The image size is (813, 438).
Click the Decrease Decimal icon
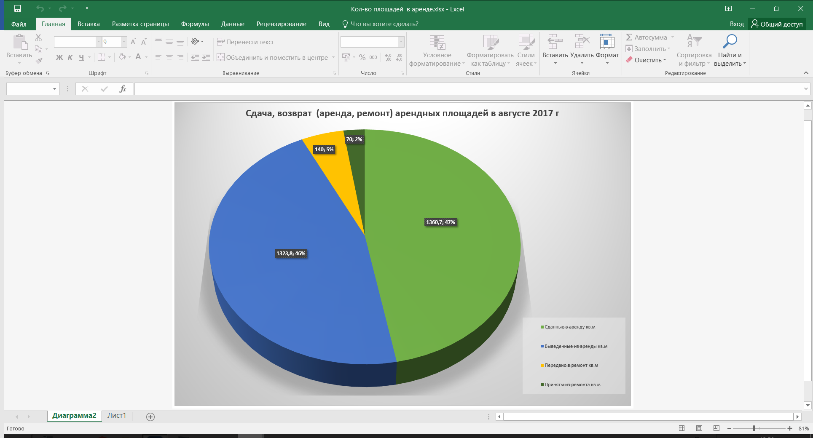399,57
